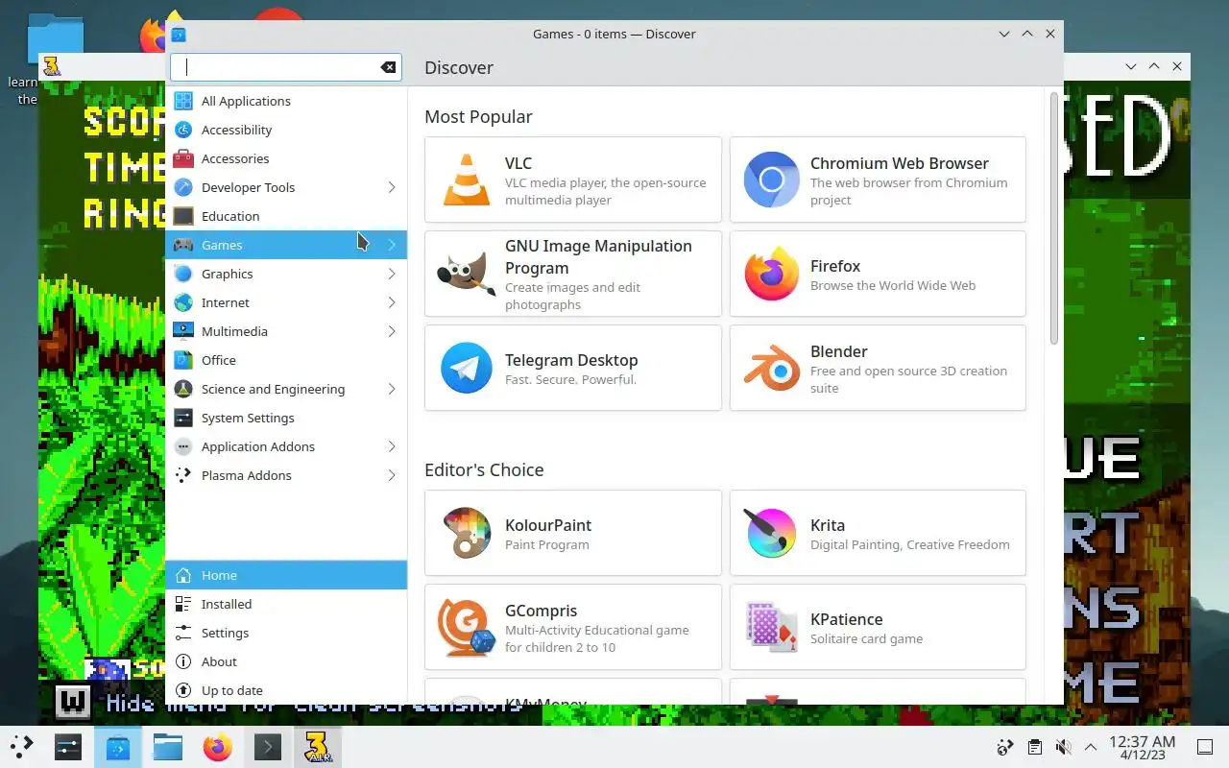Open Discover Settings page
Image resolution: width=1229 pixels, height=768 pixels.
pyautogui.click(x=286, y=633)
